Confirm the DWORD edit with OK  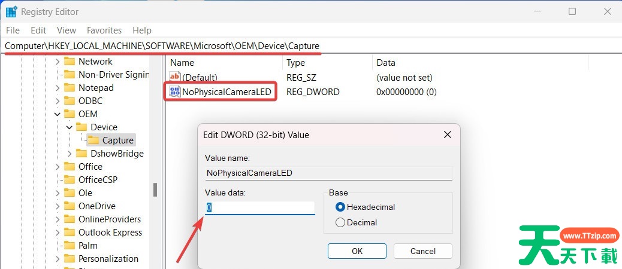[x=357, y=251]
